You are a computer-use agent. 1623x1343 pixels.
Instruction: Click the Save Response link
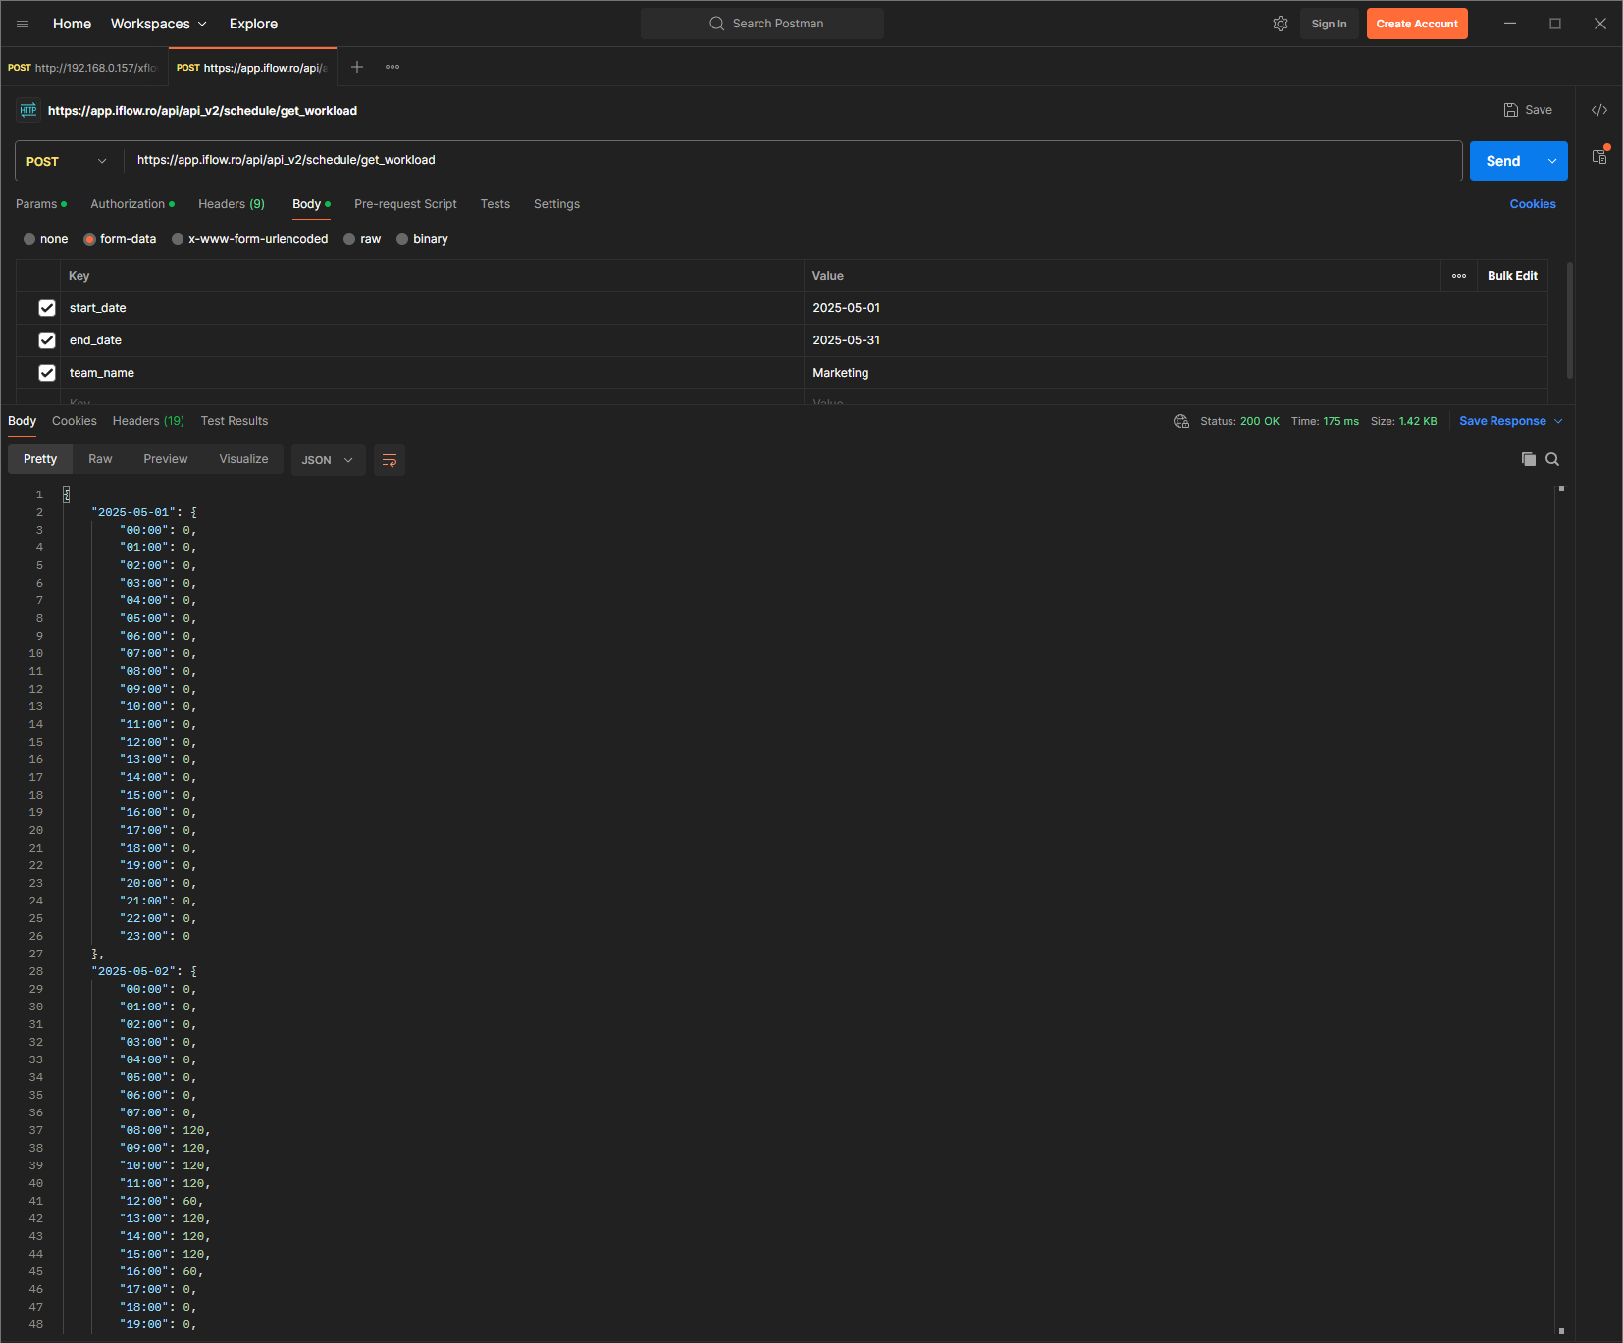(1502, 421)
